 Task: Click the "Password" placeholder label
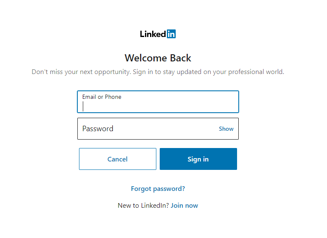(98, 129)
